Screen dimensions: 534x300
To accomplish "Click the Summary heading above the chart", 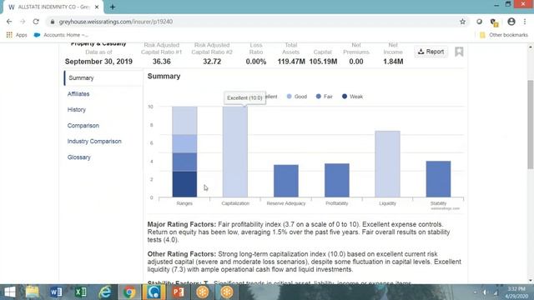I will pos(164,76).
